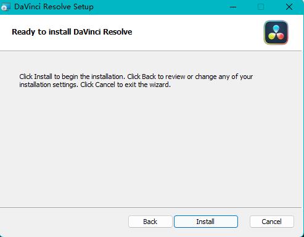Click the 'Click Install to begin' instruction text
Screen dimensions: 304x237
click(x=136, y=81)
